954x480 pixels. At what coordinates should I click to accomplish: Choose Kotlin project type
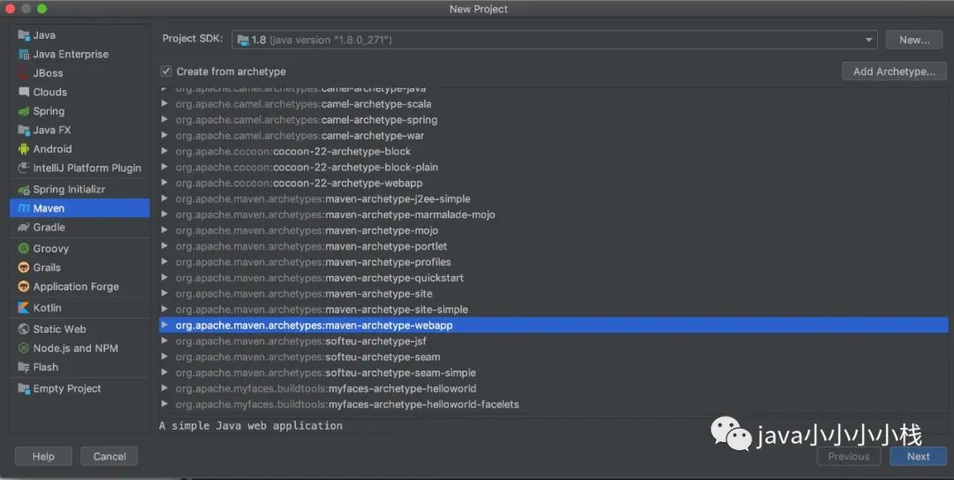click(x=79, y=307)
